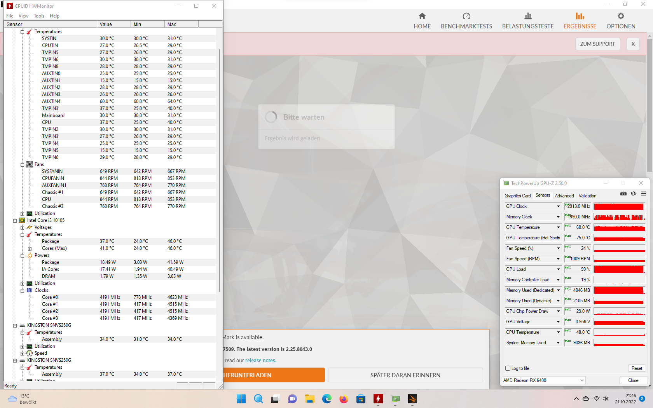Image resolution: width=653 pixels, height=408 pixels.
Task: Open the GPU-Z hamburger menu
Action: (644, 194)
